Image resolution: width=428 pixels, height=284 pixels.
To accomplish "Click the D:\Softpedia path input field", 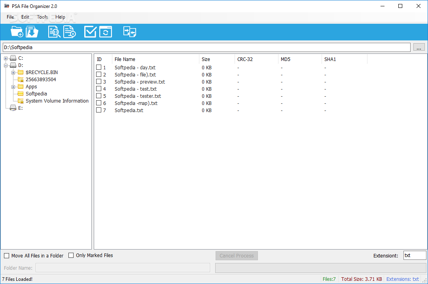I will [x=206, y=47].
